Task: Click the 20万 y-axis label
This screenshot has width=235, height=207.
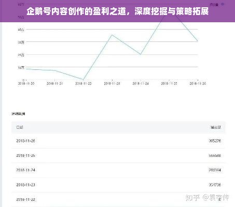Action: pos(21,55)
